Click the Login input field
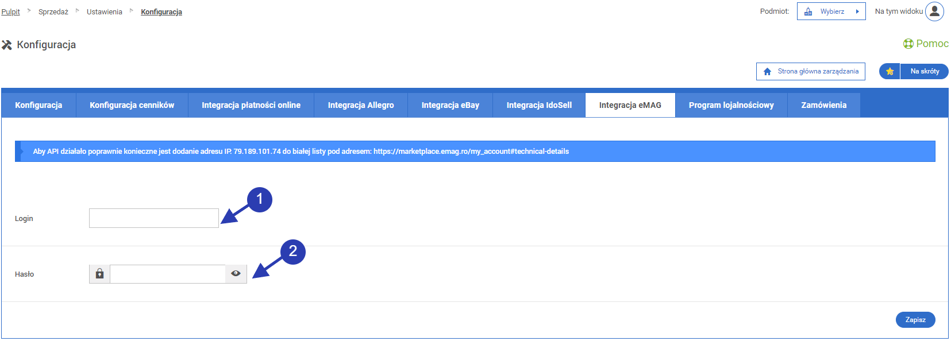The width and height of the screenshot is (951, 341). click(x=153, y=218)
